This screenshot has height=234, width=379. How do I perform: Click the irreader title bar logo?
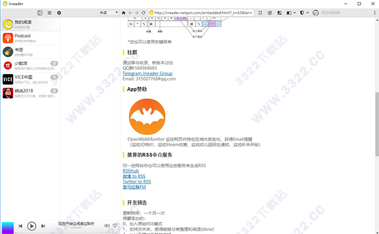(5, 4)
